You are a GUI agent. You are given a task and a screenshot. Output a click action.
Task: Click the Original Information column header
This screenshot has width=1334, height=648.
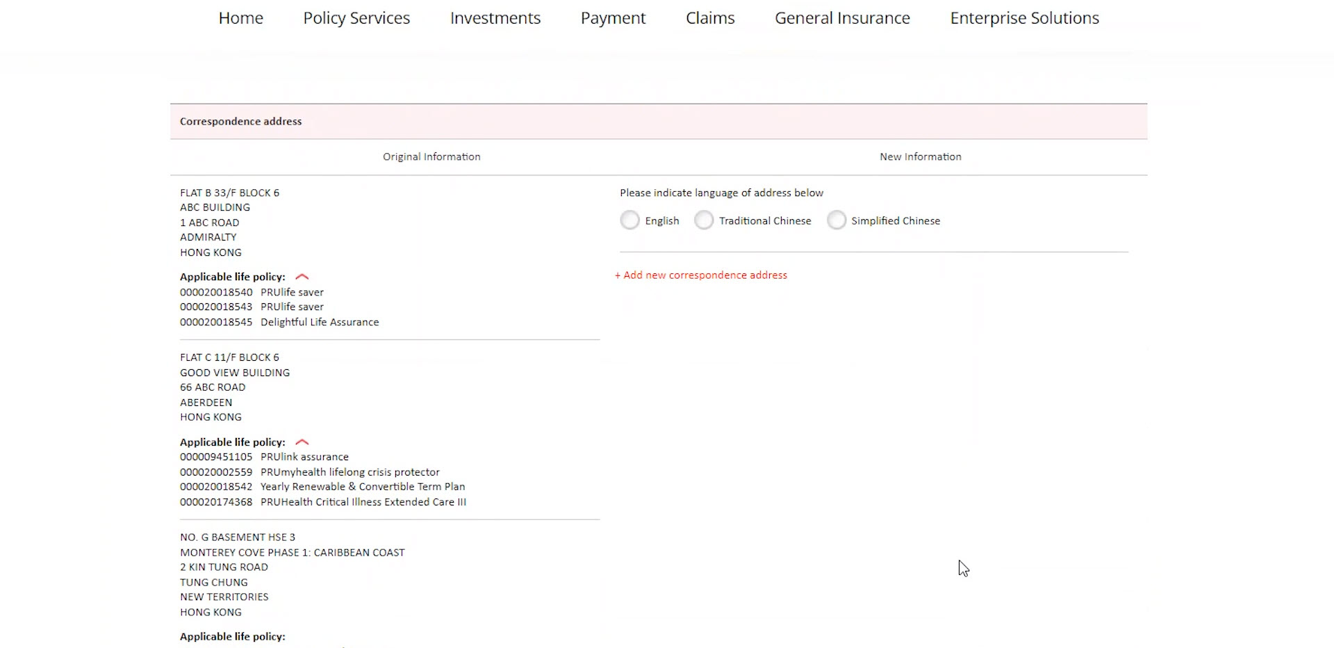click(431, 156)
